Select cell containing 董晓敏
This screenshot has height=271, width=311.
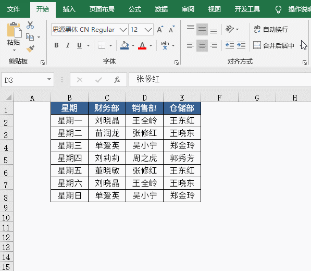coord(107,170)
